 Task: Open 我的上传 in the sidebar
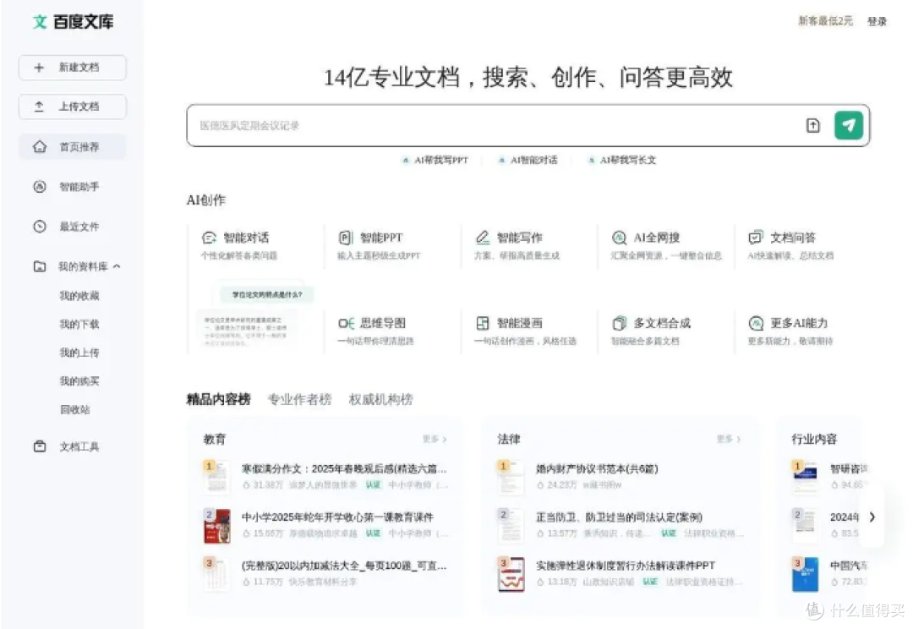pos(79,353)
